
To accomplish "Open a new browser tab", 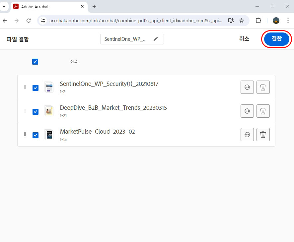I will [x=94, y=6].
